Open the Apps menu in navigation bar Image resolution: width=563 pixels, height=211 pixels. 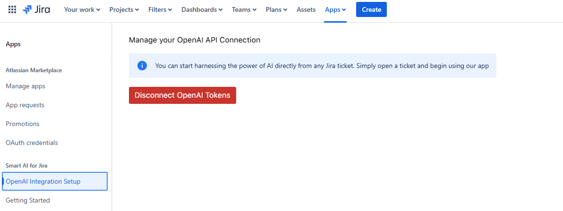(x=335, y=9)
